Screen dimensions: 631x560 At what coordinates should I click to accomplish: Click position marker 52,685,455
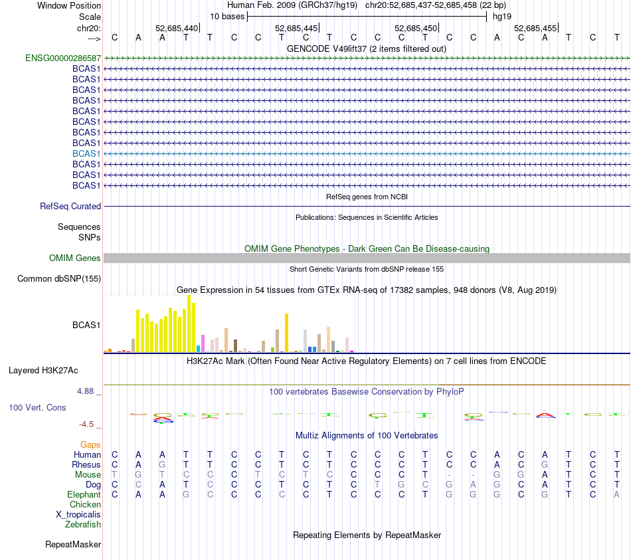coord(535,28)
